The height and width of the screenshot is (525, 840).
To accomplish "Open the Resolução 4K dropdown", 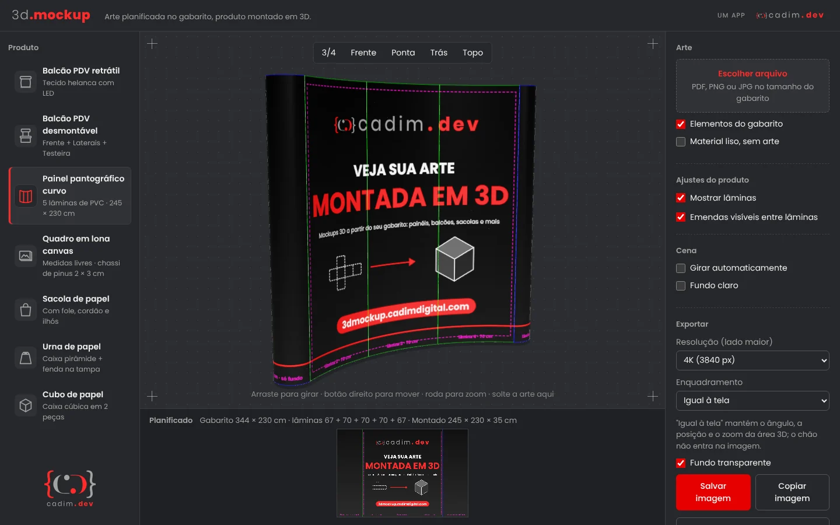I will (x=752, y=360).
